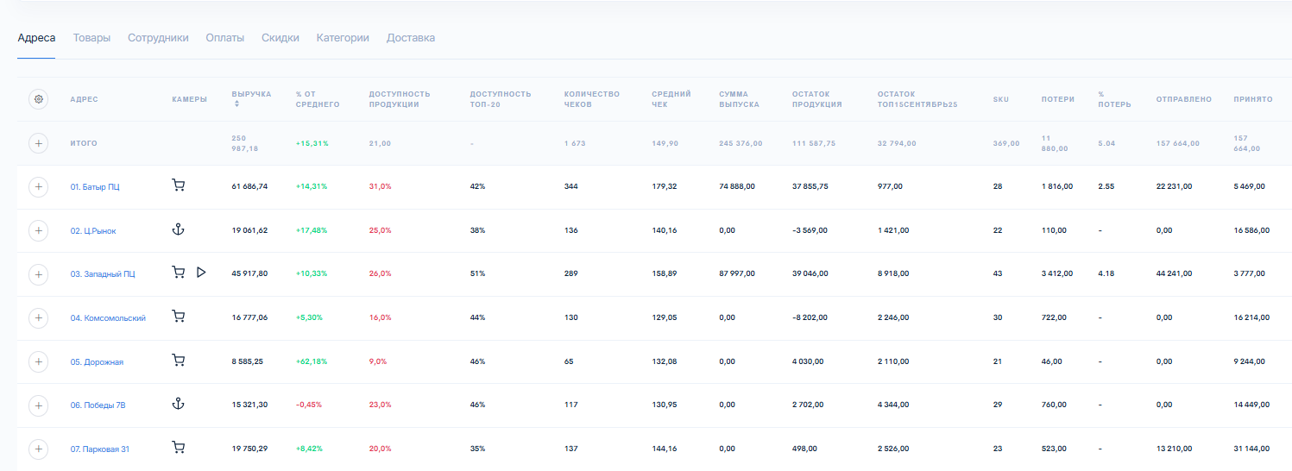Select the Скидки tab
Image resolution: width=1292 pixels, height=471 pixels.
pos(280,38)
